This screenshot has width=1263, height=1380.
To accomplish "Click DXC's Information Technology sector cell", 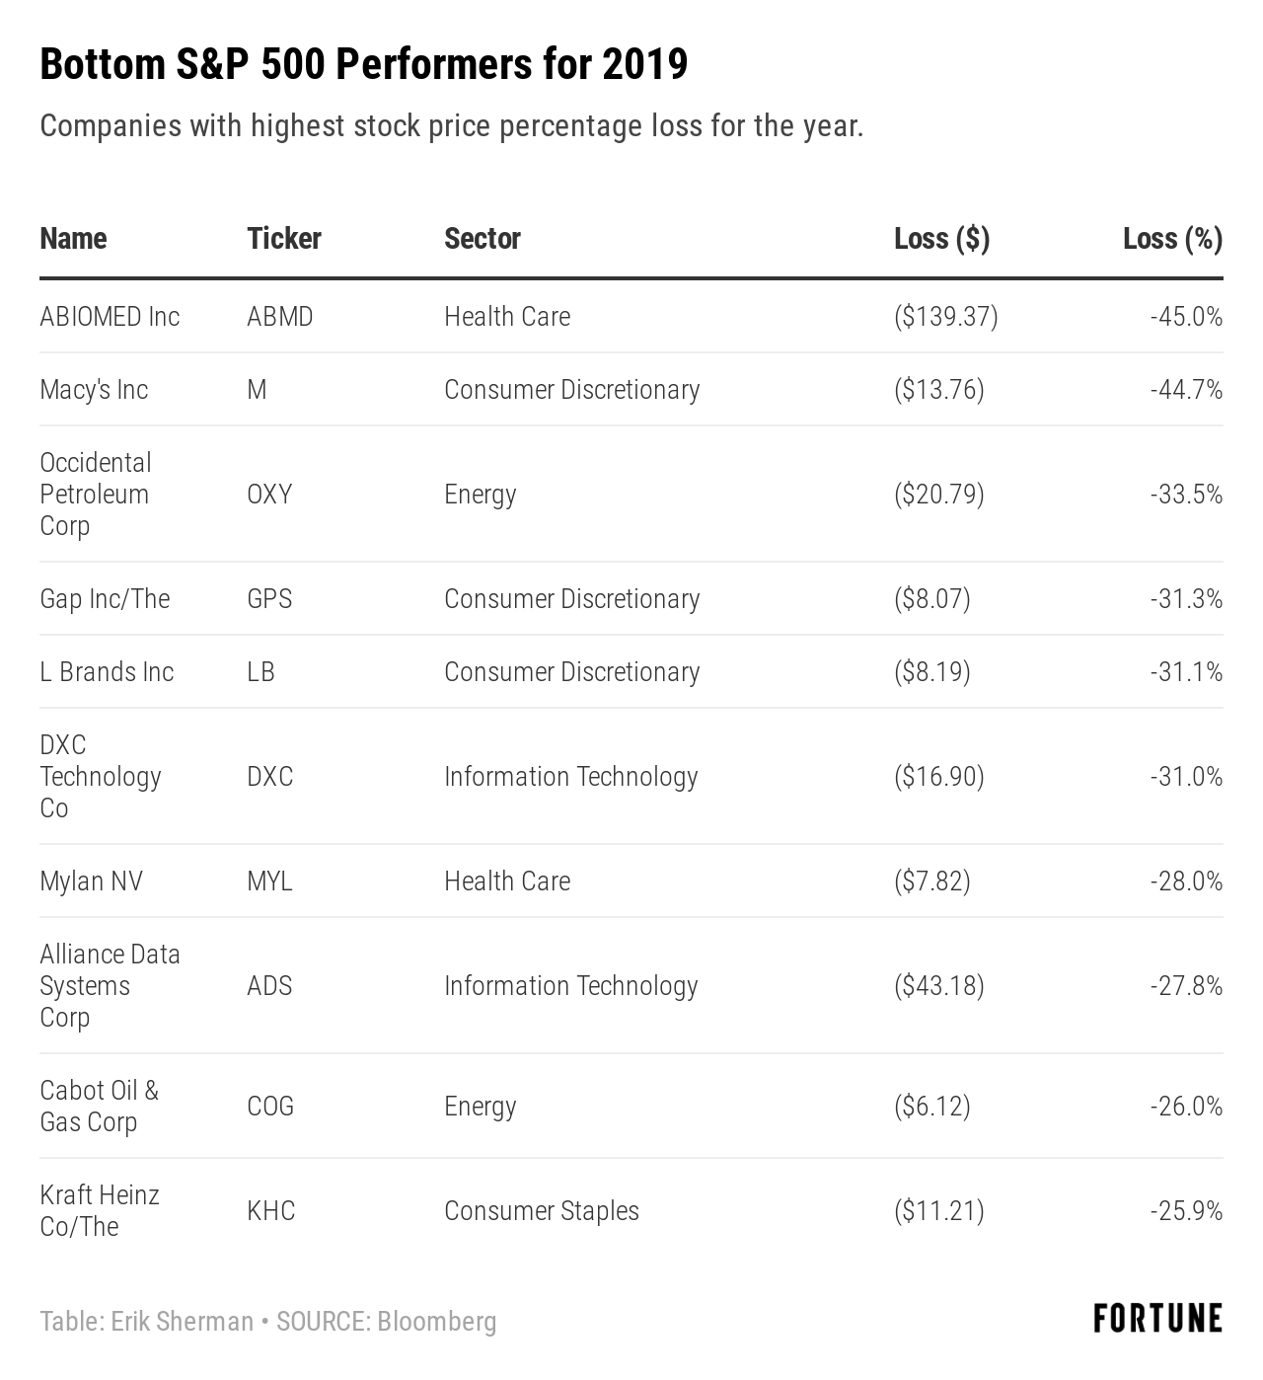I will (x=570, y=777).
